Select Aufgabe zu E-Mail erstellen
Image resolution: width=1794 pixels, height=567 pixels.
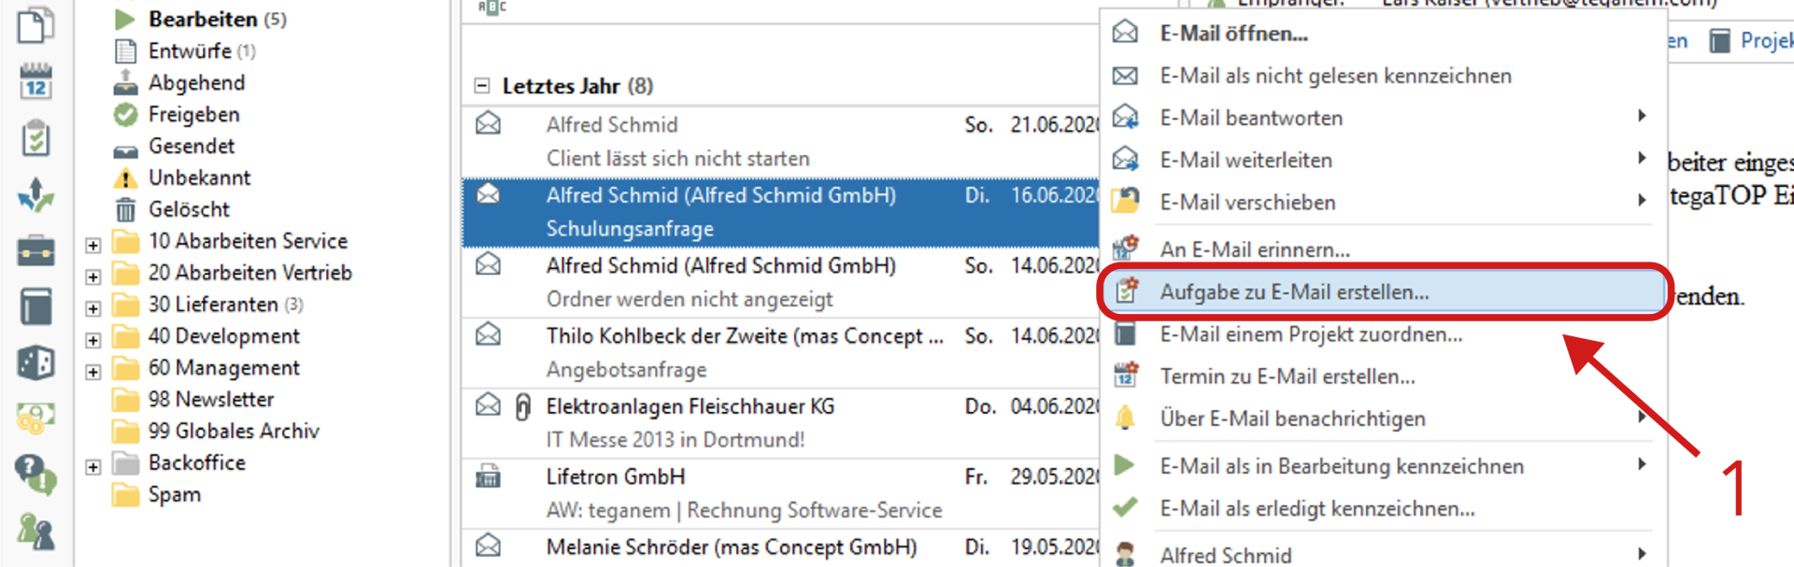coord(1383,292)
